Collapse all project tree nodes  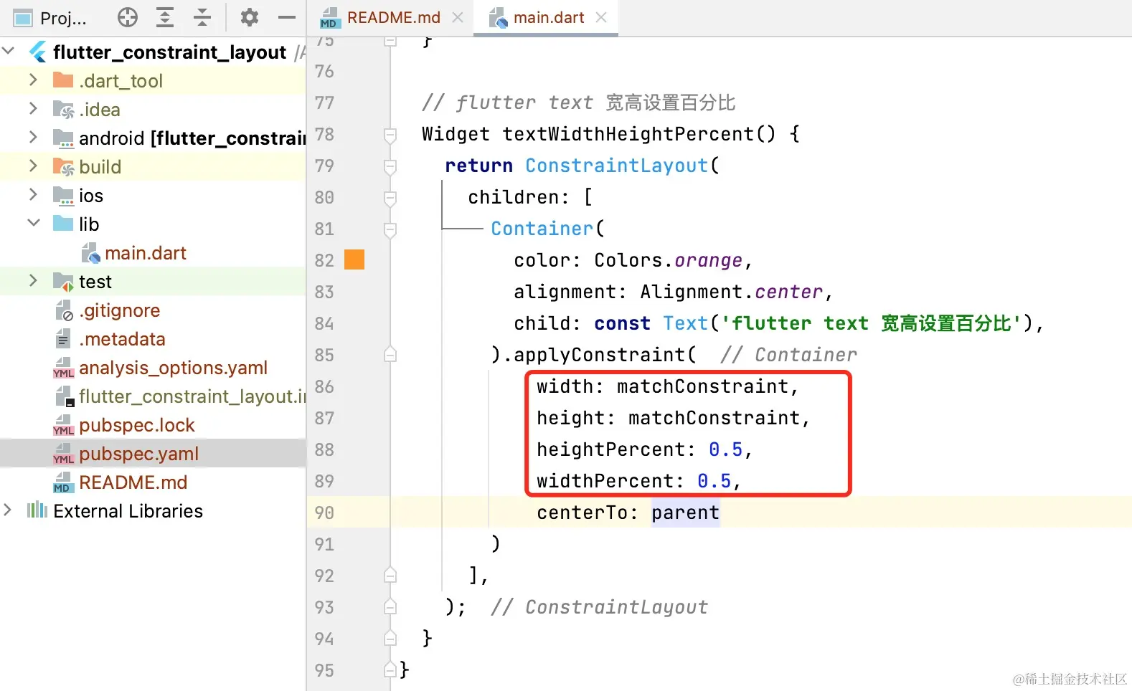203,17
